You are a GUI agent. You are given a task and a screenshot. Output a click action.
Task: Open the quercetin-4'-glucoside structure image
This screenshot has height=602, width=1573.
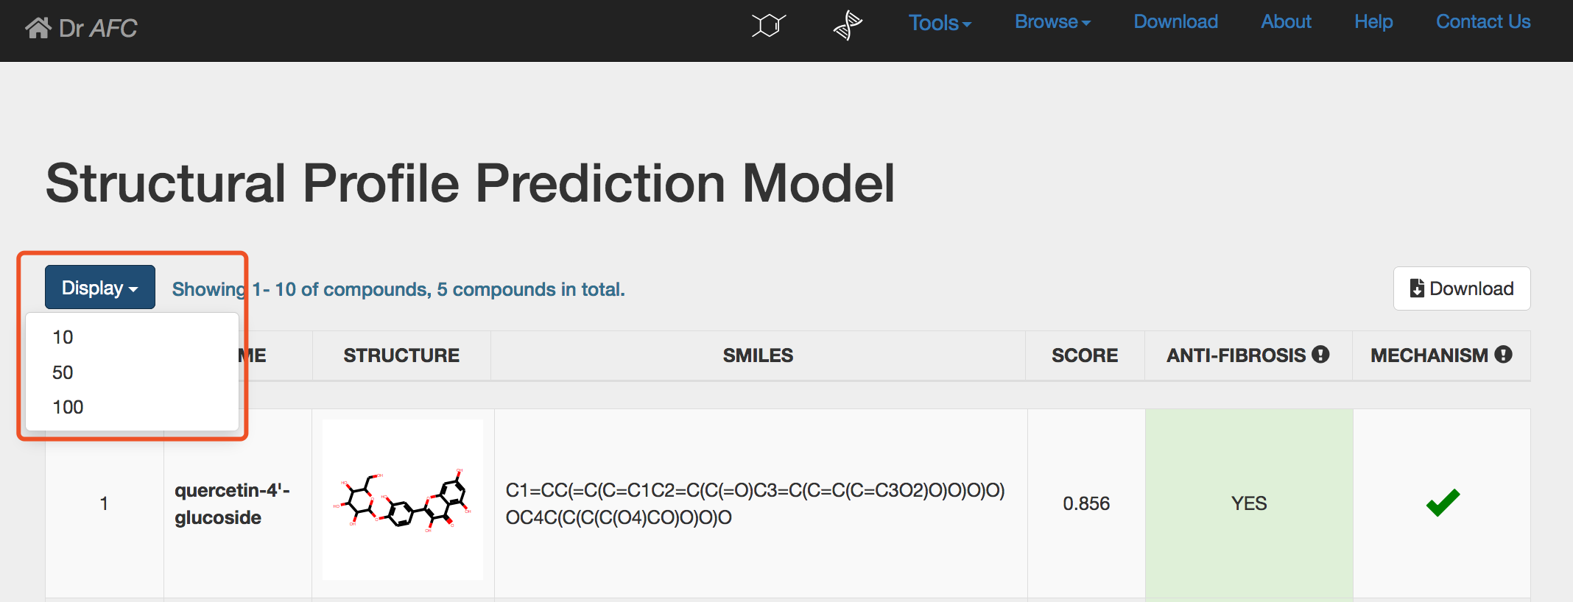tap(403, 500)
